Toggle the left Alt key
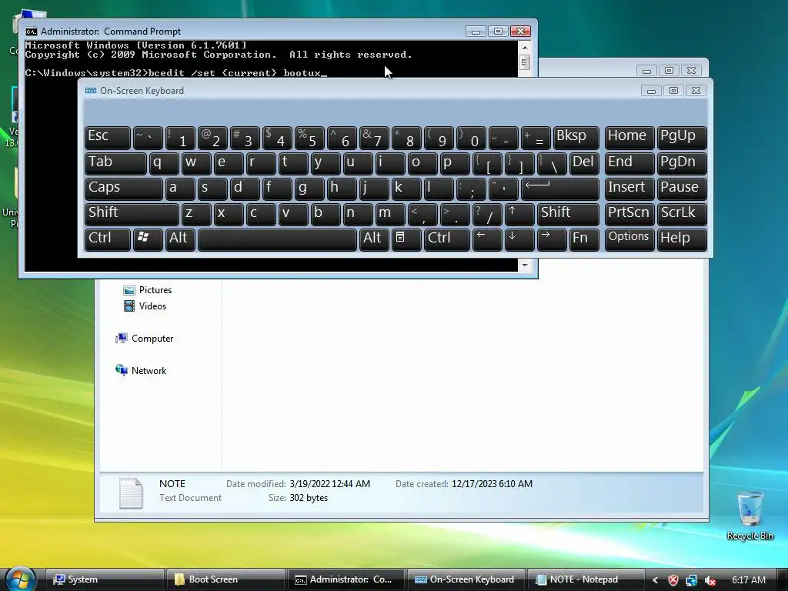This screenshot has height=591, width=788. click(x=180, y=240)
